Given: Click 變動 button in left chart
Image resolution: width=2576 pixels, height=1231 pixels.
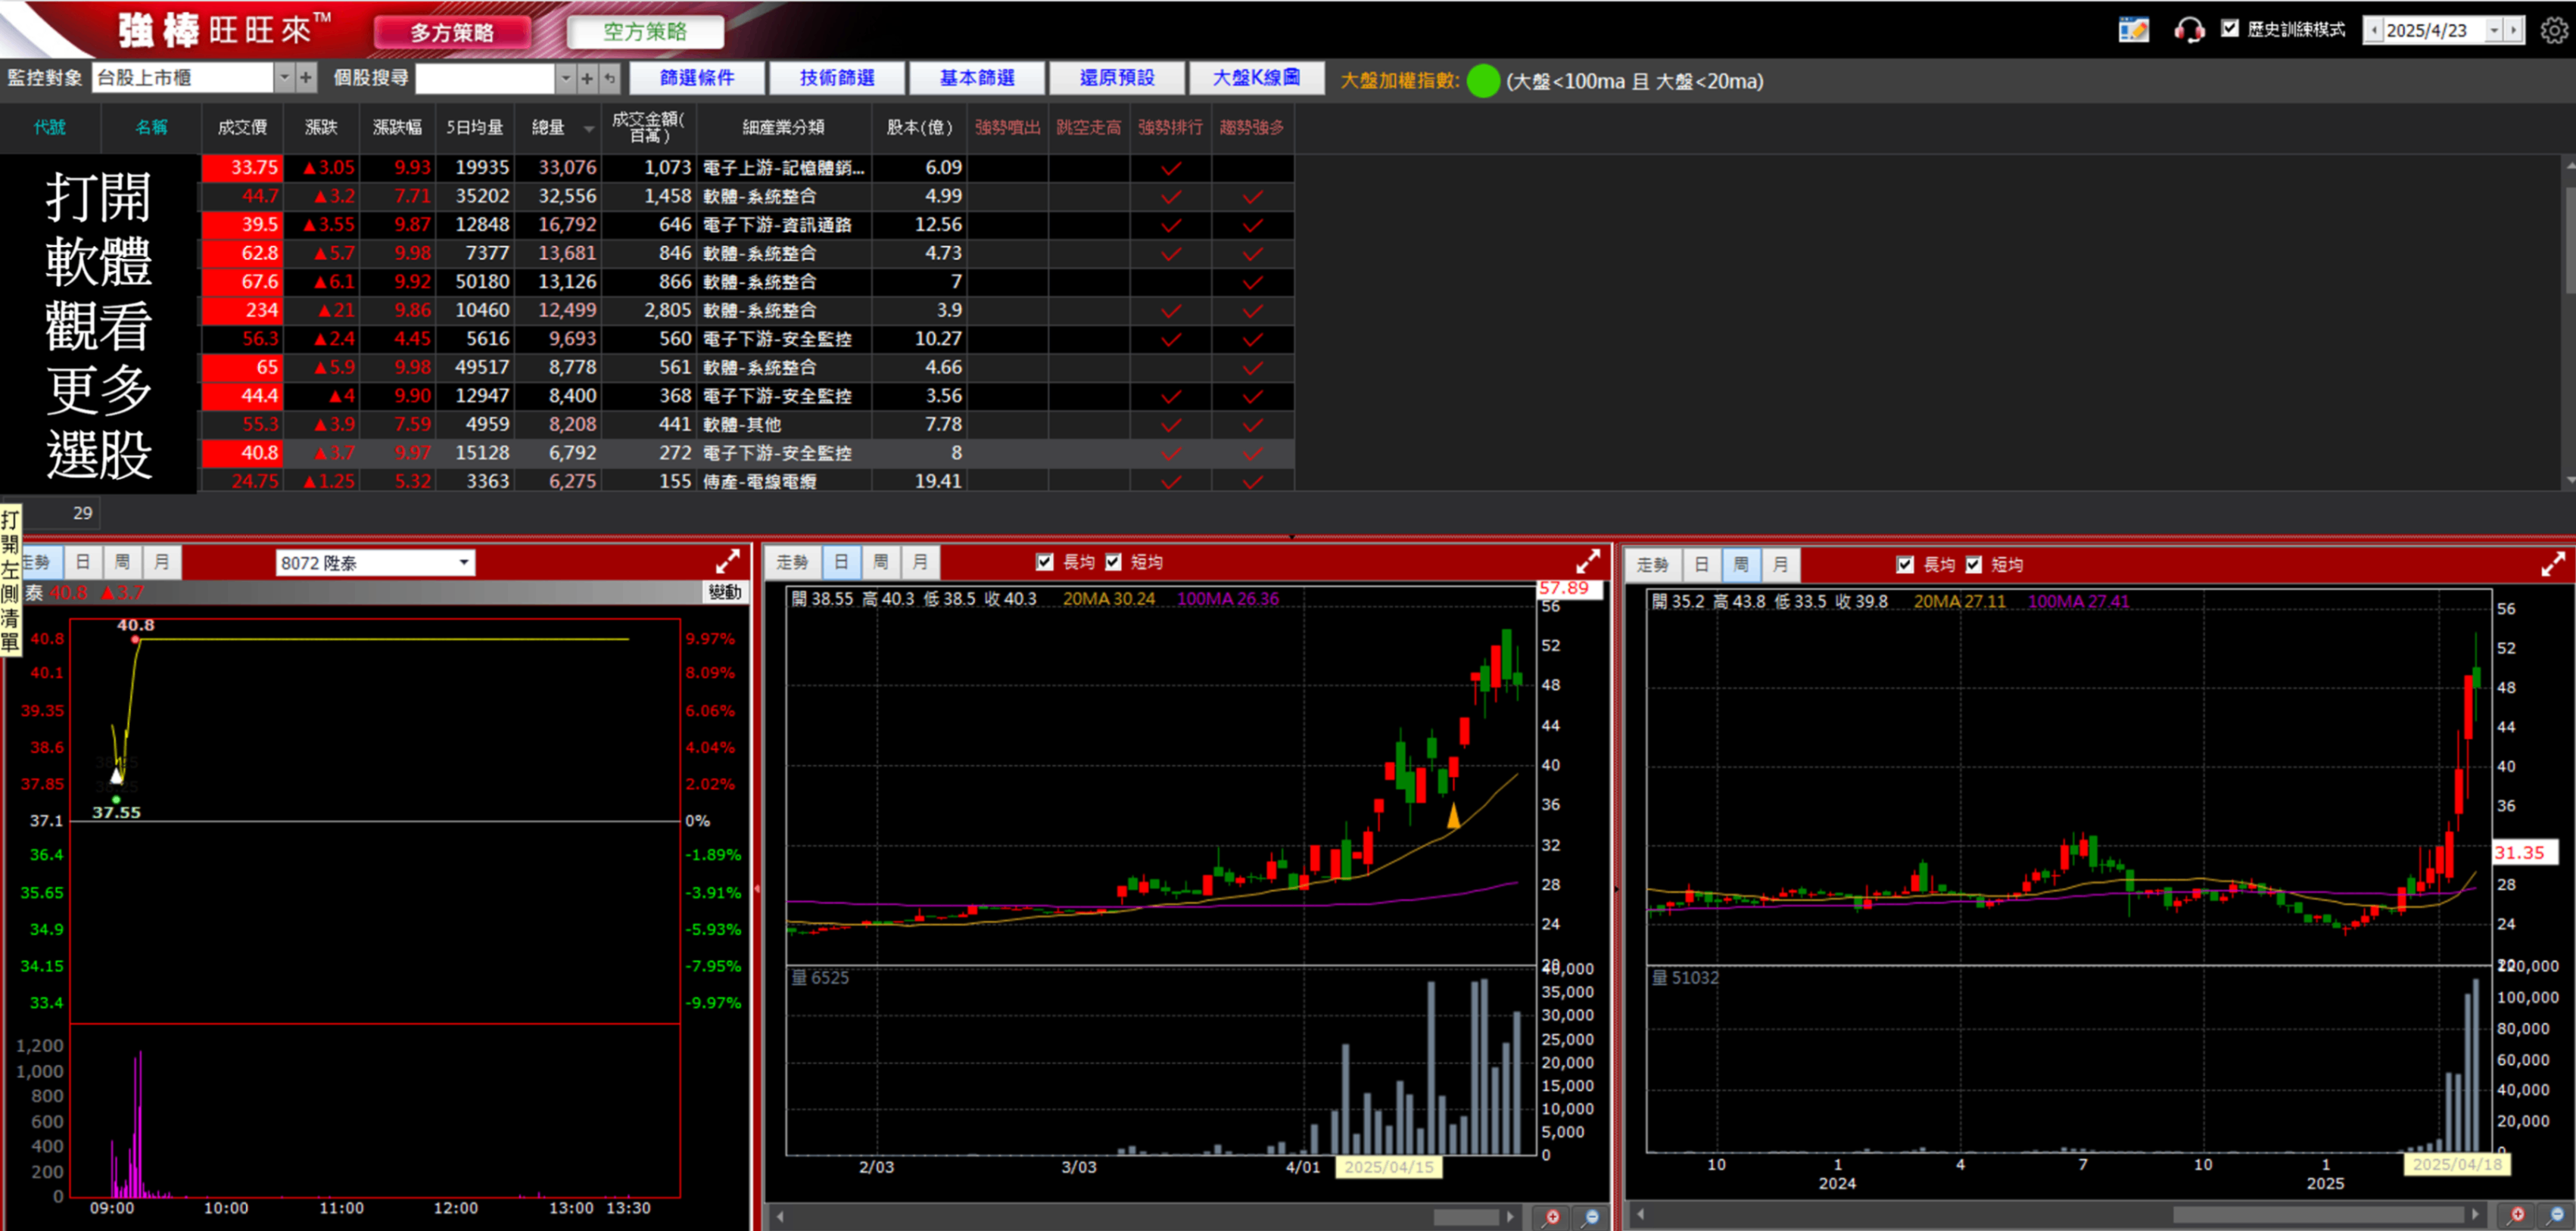Looking at the screenshot, I should click(725, 592).
